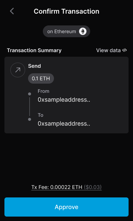This screenshot has height=221, width=133.
Task: Click the 0.1 ETH amount badge
Action: 41,78
